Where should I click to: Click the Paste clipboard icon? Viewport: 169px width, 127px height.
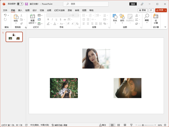16,17
